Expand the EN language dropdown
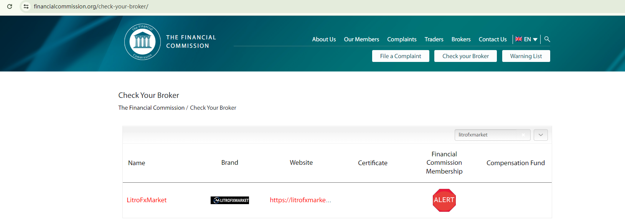The image size is (625, 224). [x=535, y=39]
